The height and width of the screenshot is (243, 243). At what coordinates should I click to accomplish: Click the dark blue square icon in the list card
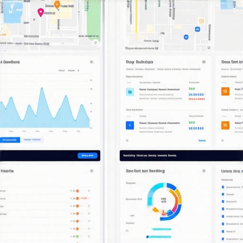pos(130,125)
